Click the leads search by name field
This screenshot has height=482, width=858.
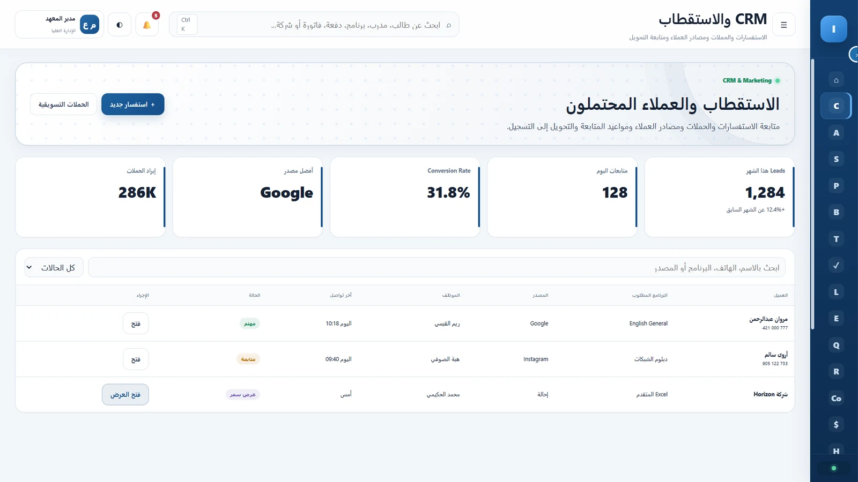pyautogui.click(x=437, y=267)
